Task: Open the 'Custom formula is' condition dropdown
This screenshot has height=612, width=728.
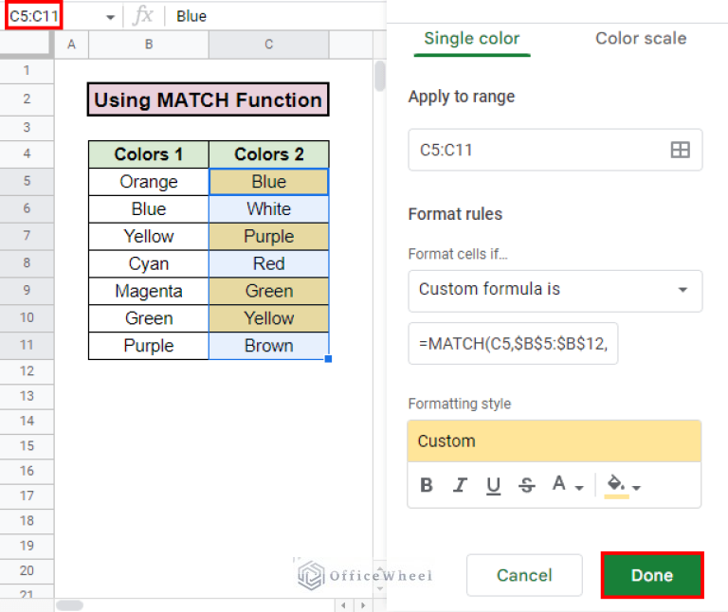Action: pyautogui.click(x=555, y=290)
